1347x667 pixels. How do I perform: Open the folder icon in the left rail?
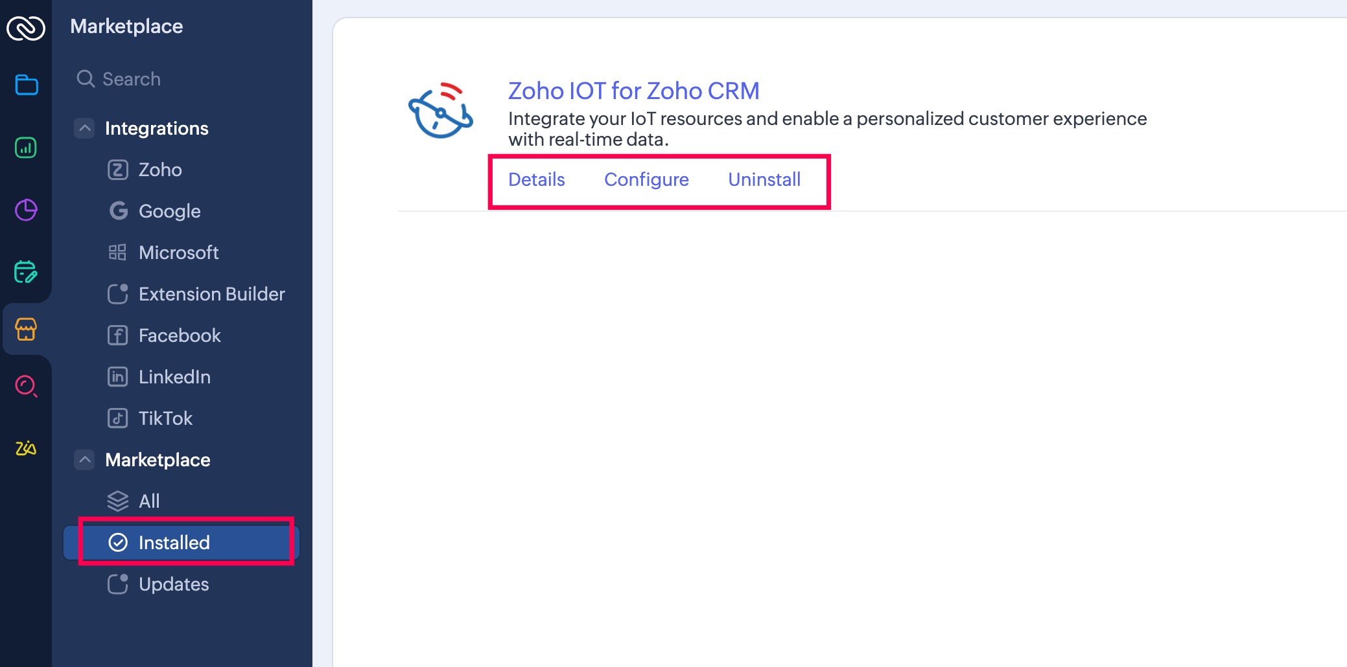tap(26, 85)
